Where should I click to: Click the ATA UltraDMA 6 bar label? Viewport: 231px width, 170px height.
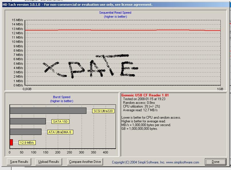point(60,132)
